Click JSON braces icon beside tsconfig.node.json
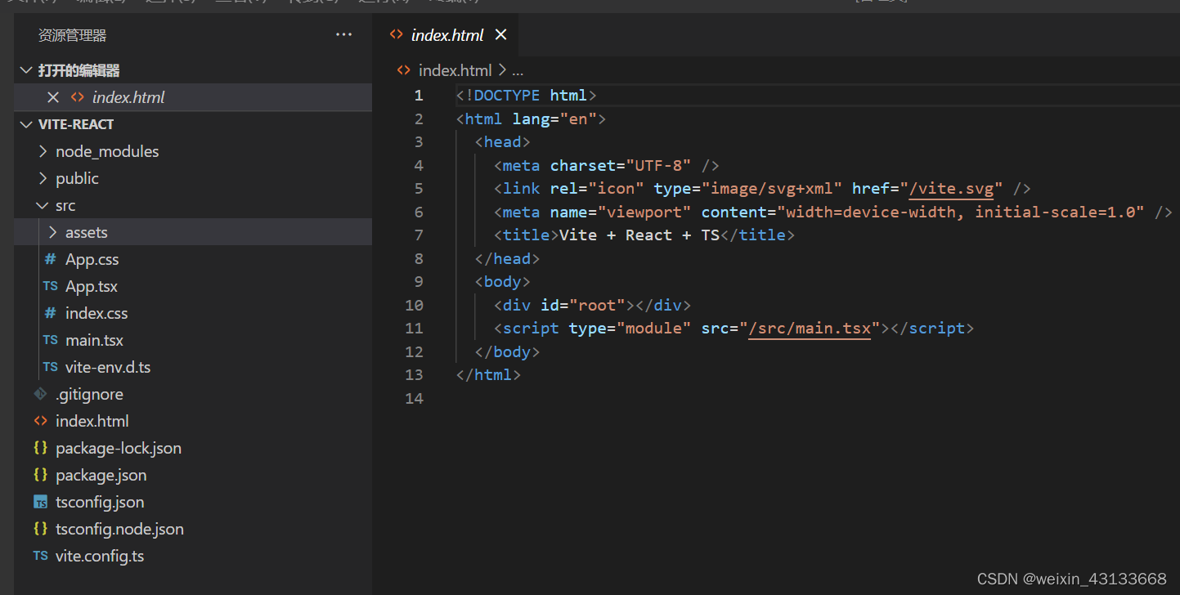Viewport: 1180px width, 595px height. [x=40, y=529]
